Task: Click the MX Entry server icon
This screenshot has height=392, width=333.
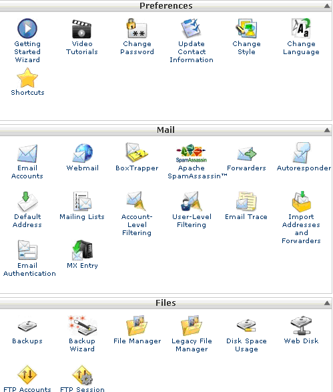Action: coord(82,250)
